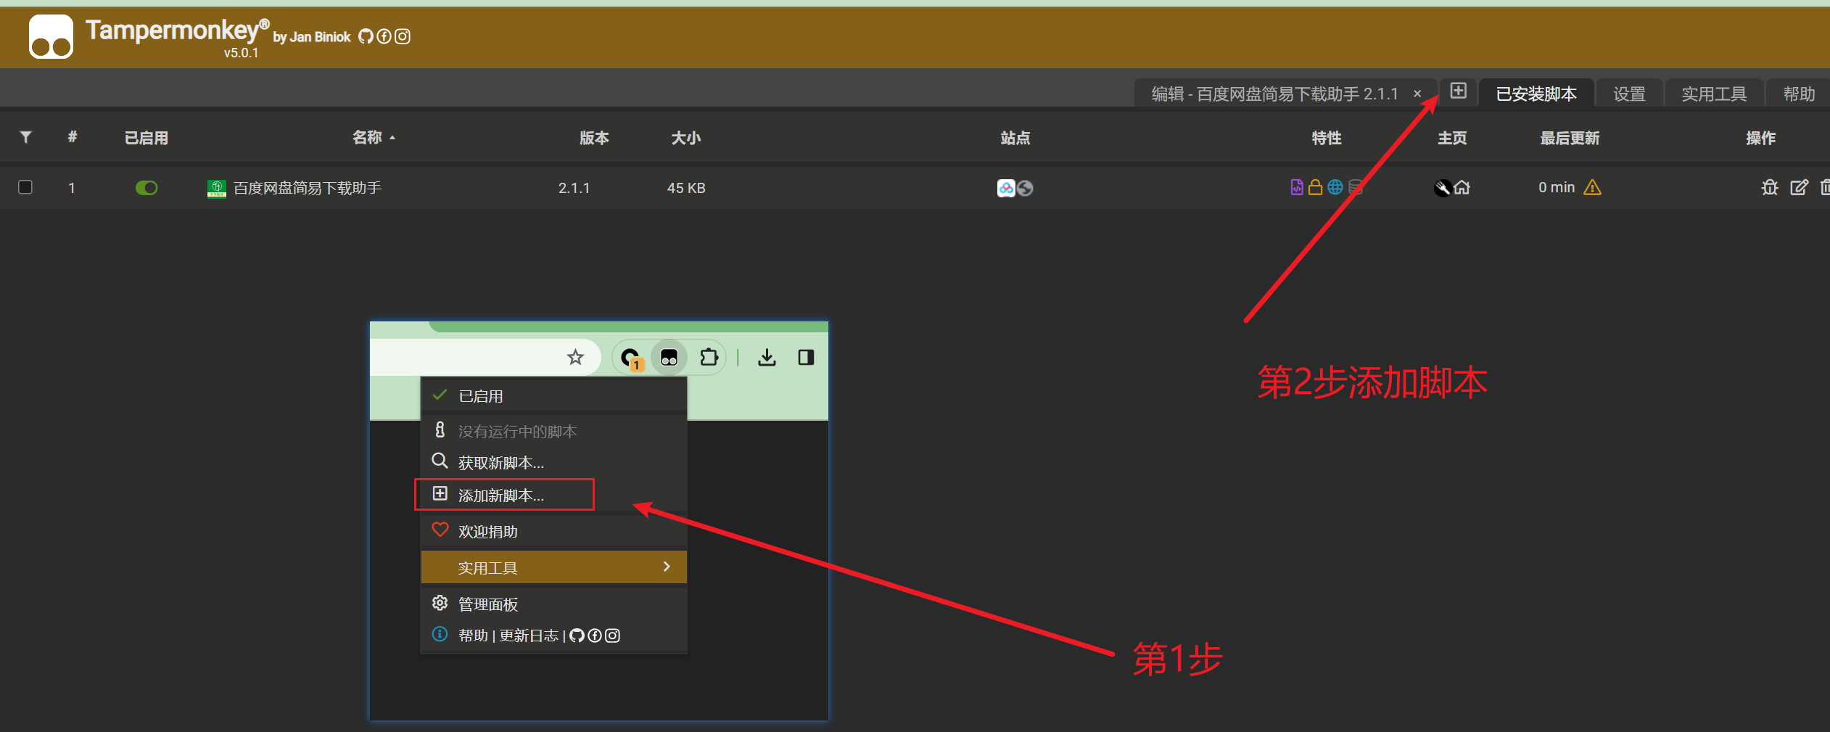Screen dimensions: 1830x732
Task: Click the purple code-file feature icon
Action: (1297, 187)
